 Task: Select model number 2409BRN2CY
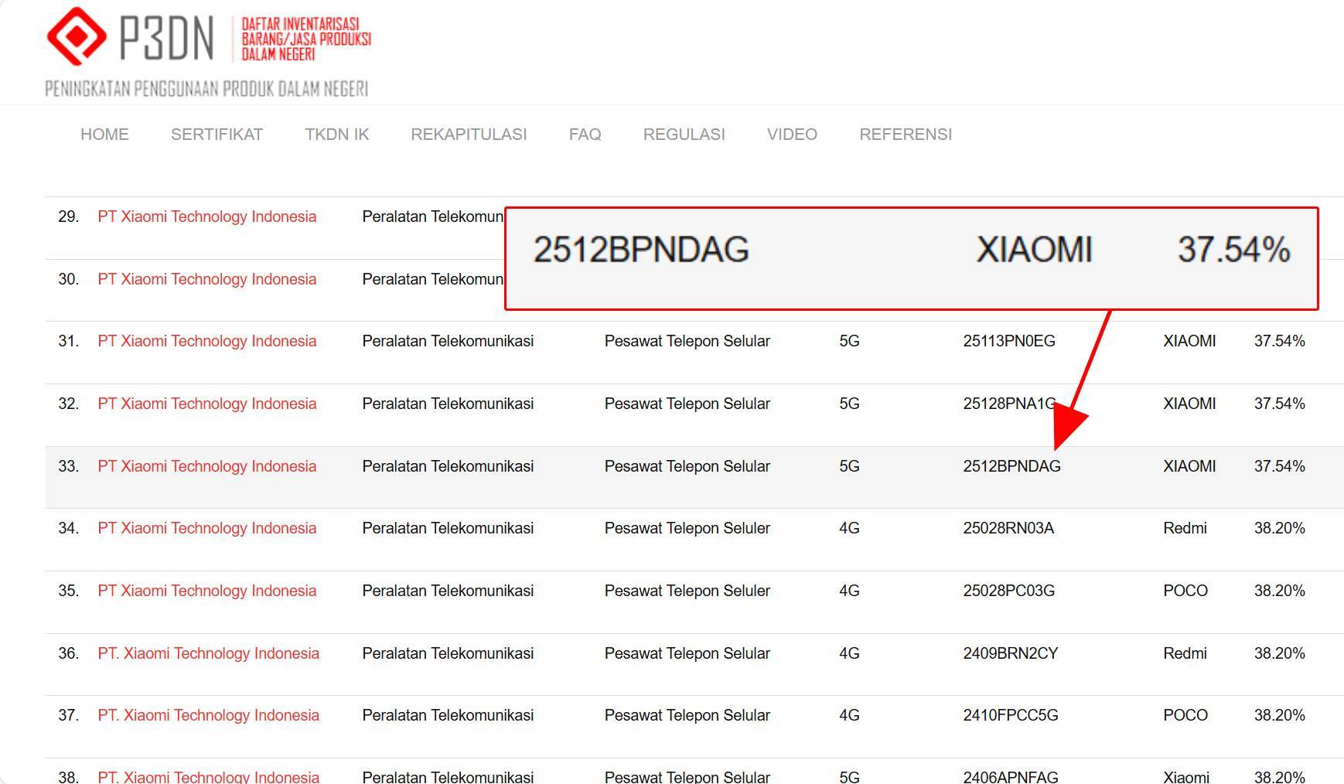point(1011,653)
